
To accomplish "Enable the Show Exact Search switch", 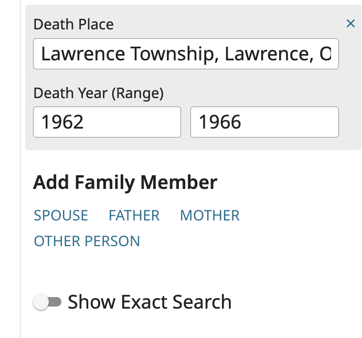I will [48, 302].
